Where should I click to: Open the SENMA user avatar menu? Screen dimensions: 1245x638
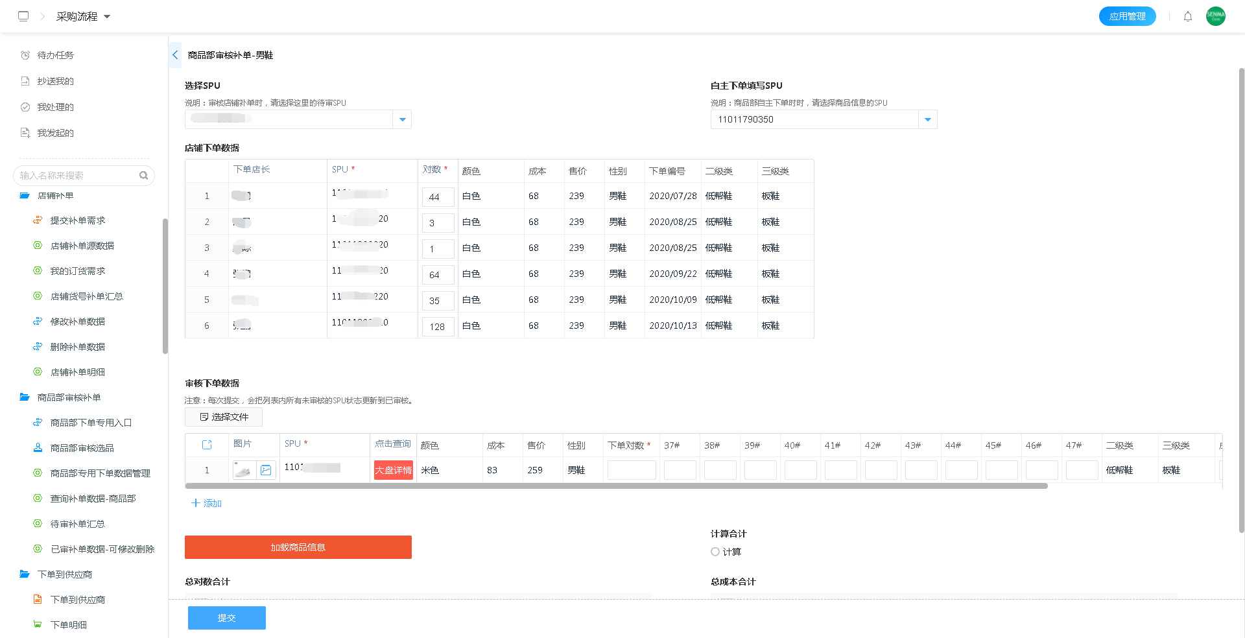point(1215,16)
